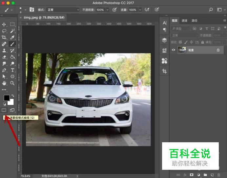The image size is (227, 178).
Task: Click the 79.84% zoom level field
Action: click(x=25, y=176)
